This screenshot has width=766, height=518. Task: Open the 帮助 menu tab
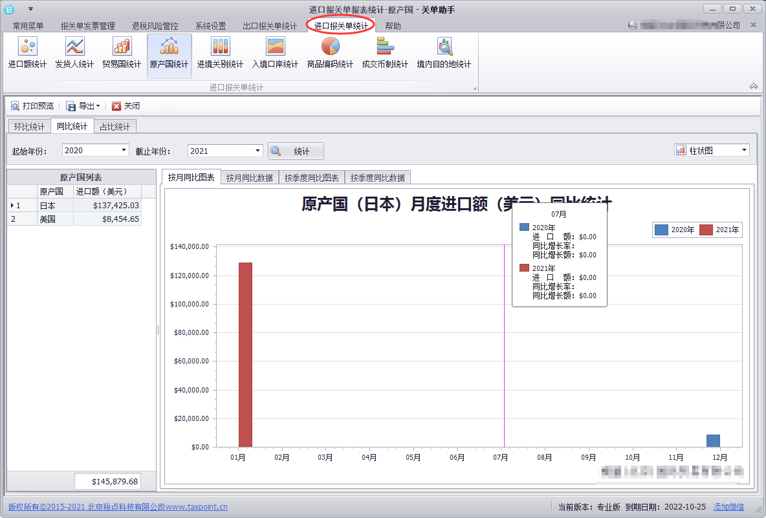tap(393, 26)
